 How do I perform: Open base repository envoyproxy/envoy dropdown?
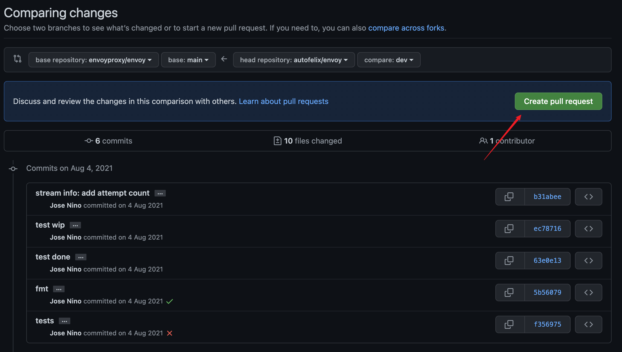pyautogui.click(x=94, y=60)
